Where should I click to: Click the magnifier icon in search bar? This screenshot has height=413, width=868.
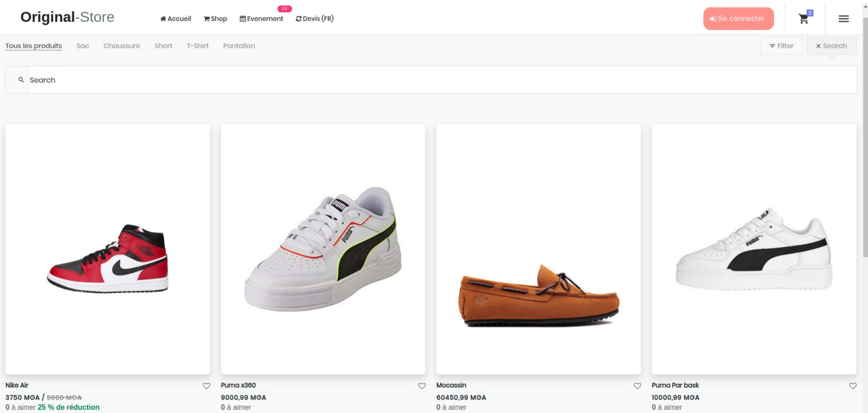coord(21,80)
